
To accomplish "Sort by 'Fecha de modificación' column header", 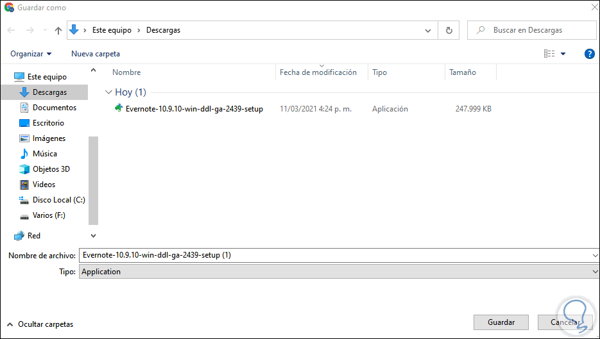I will tap(318, 72).
